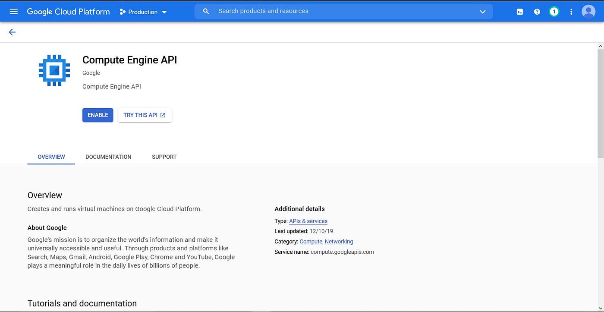Open the Help question mark menu
The height and width of the screenshot is (312, 604).
click(537, 12)
